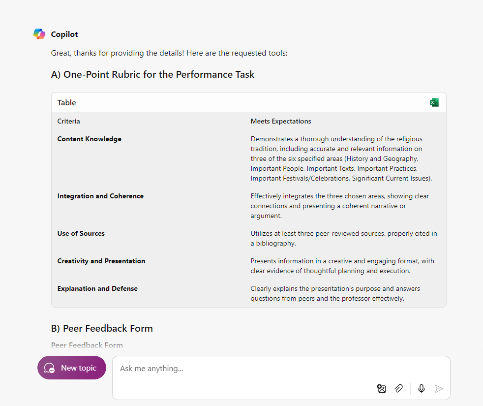483x406 pixels.
Task: Select the 'Integration and Coherence' row label
Action: click(100, 196)
